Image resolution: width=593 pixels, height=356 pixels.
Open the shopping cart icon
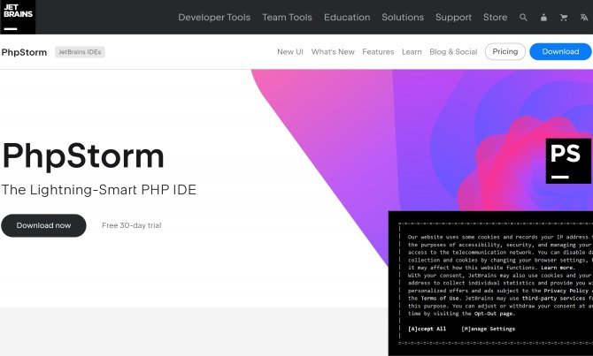[x=564, y=18]
